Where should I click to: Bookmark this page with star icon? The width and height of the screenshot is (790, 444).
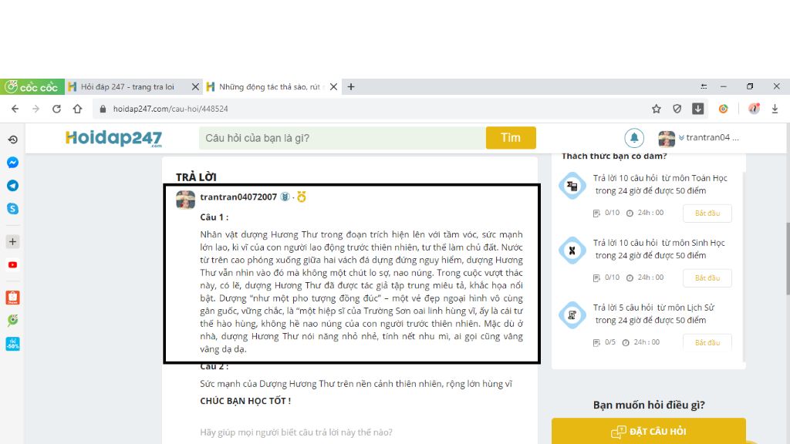656,109
